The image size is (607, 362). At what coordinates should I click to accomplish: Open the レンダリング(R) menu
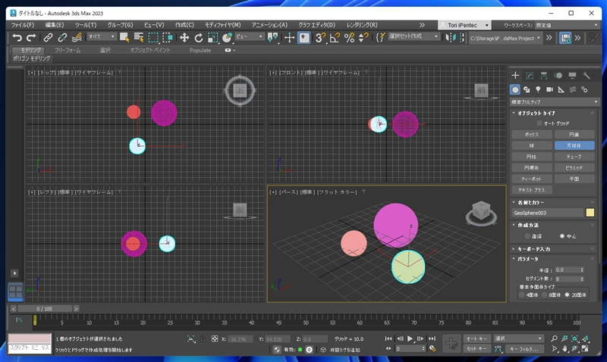362,25
